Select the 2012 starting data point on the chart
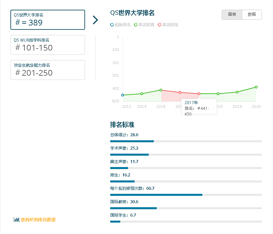The height and width of the screenshot is (234, 273). (x=123, y=95)
